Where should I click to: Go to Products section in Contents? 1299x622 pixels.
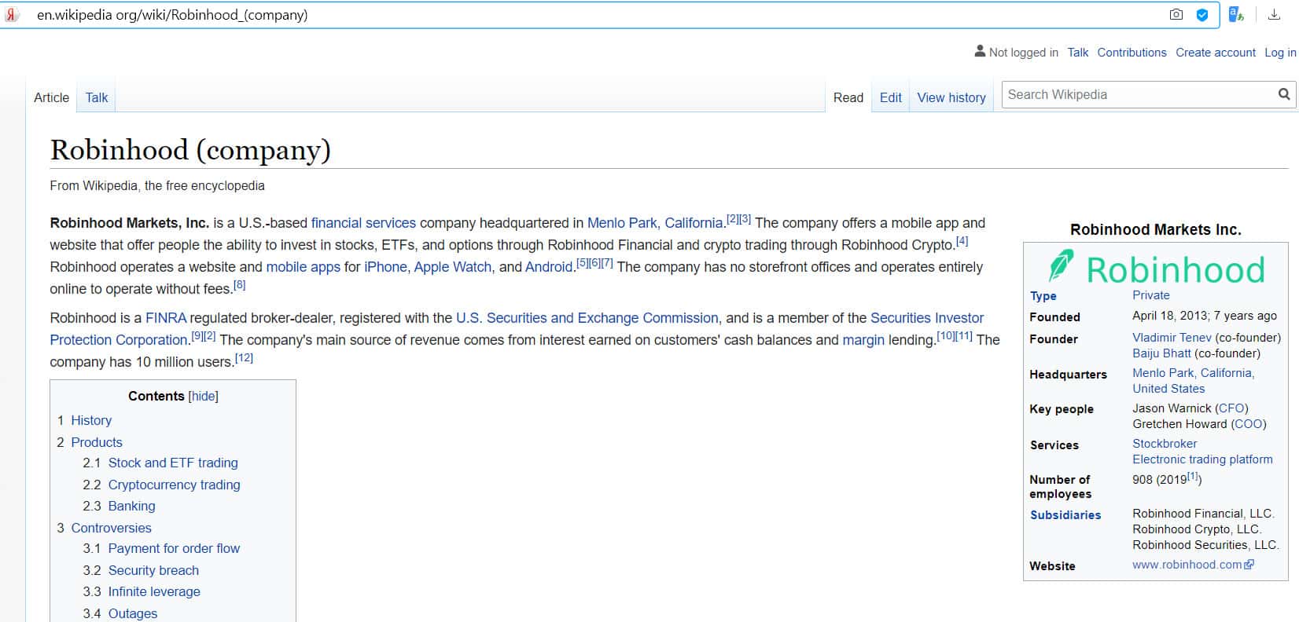pyautogui.click(x=97, y=442)
